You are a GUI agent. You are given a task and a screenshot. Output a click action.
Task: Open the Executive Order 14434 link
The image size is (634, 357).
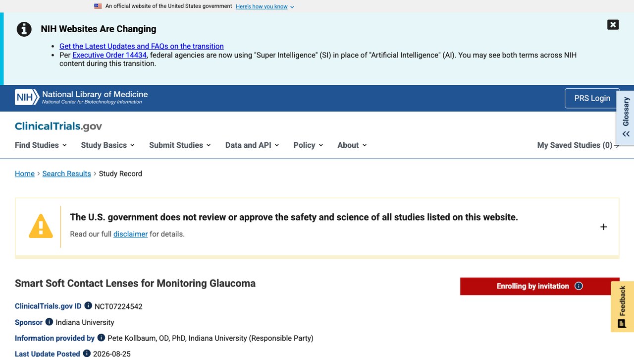(109, 55)
